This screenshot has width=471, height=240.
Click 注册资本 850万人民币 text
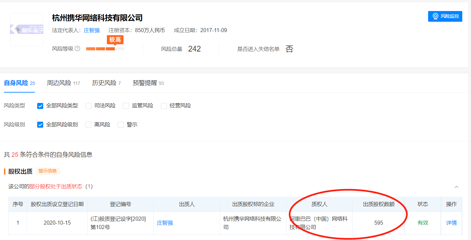pos(137,30)
